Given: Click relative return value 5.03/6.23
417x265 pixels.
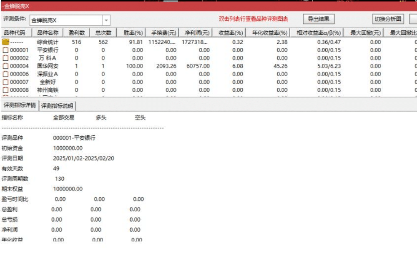Looking at the screenshot, I should pyautogui.click(x=329, y=66).
